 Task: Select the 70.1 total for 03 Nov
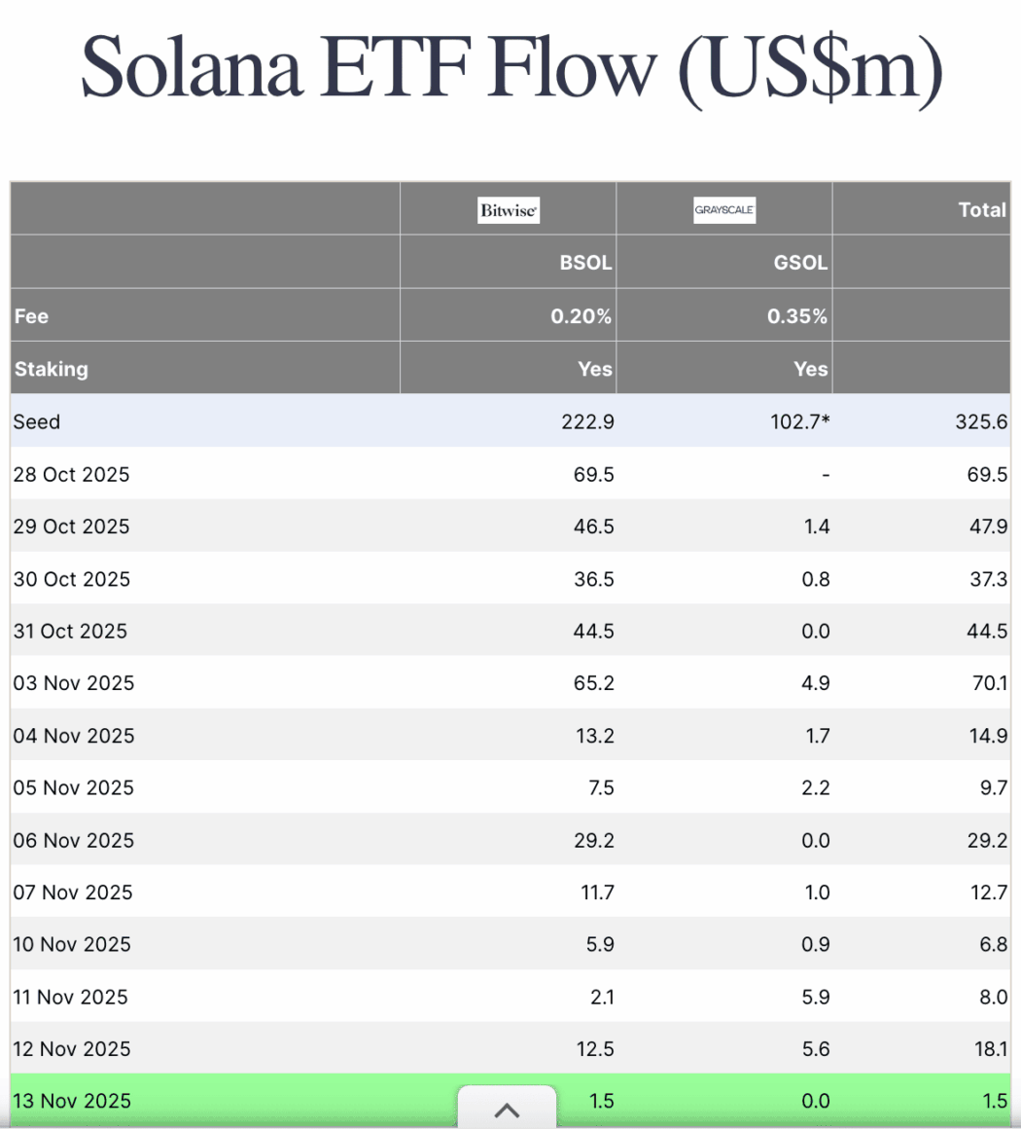pyautogui.click(x=990, y=683)
